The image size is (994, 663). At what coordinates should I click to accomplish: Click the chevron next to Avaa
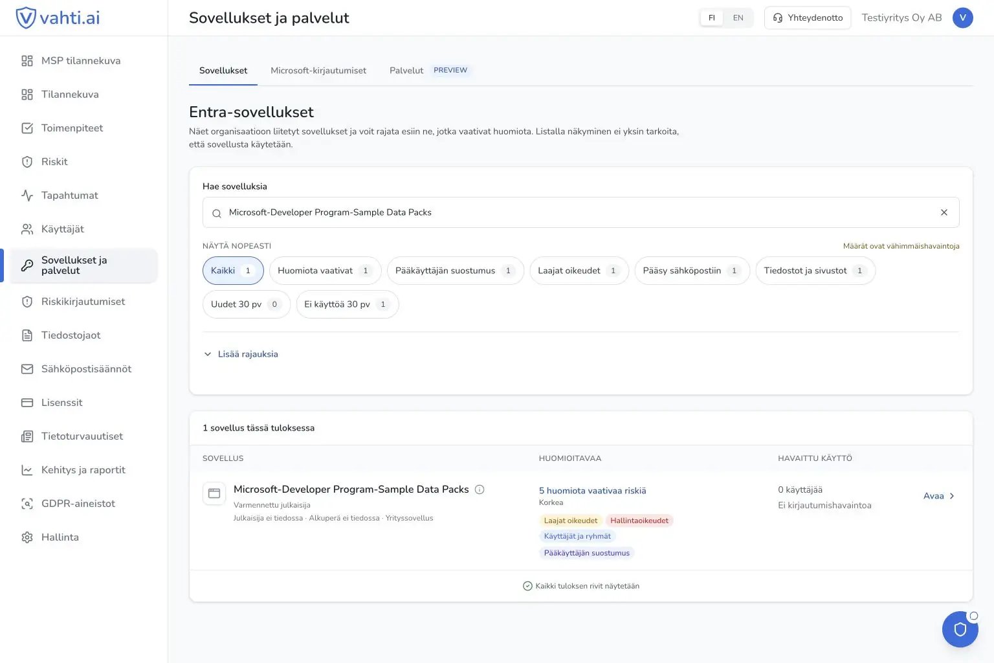pos(952,496)
